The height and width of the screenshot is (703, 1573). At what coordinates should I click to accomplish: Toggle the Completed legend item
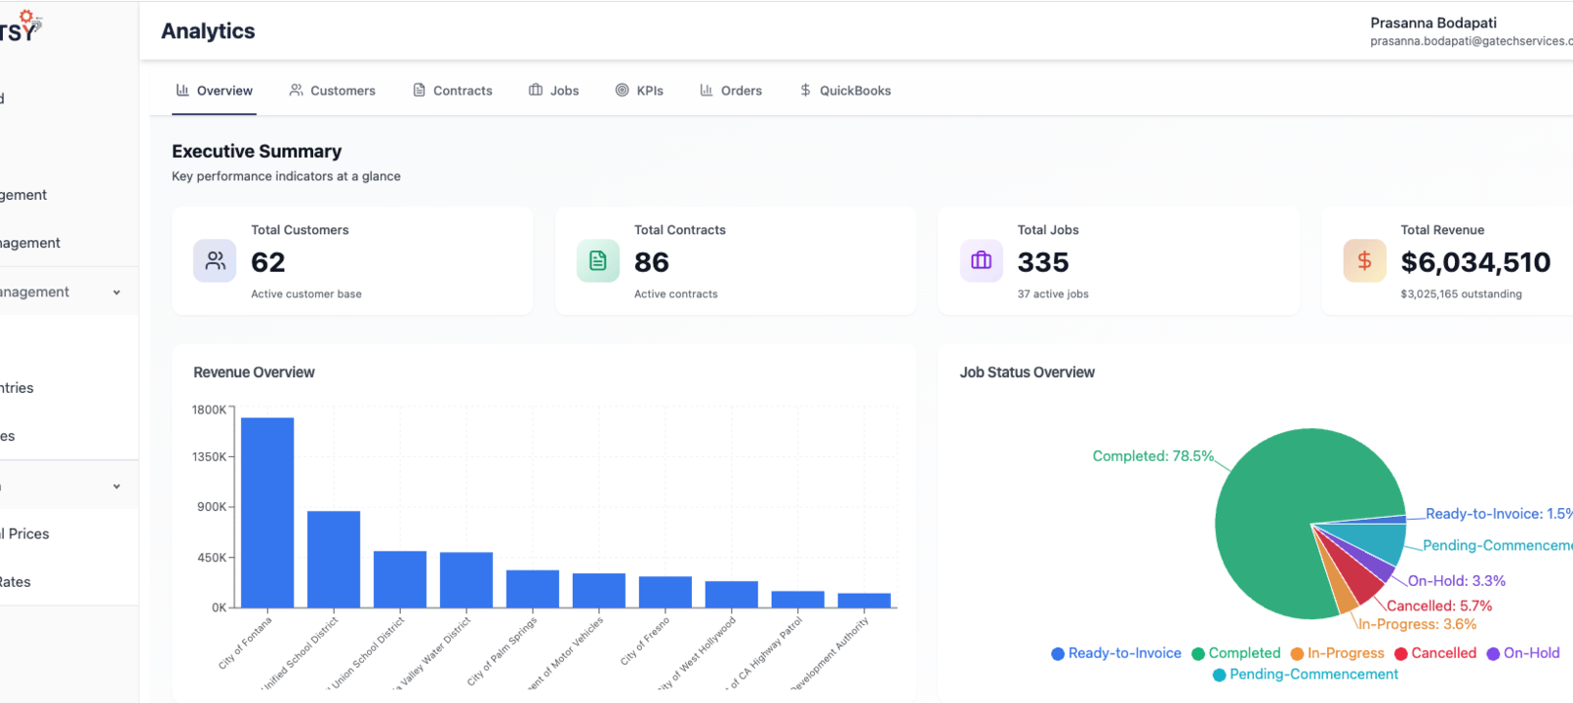coord(1235,653)
